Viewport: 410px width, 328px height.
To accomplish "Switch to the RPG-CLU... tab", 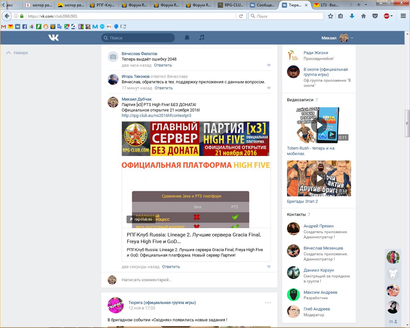I will pos(231,5).
